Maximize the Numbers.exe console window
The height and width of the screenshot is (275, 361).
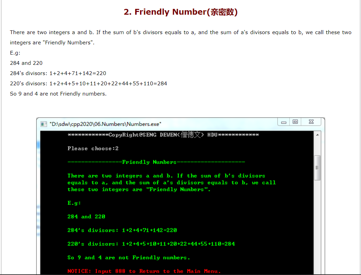pyautogui.click(x=295, y=122)
